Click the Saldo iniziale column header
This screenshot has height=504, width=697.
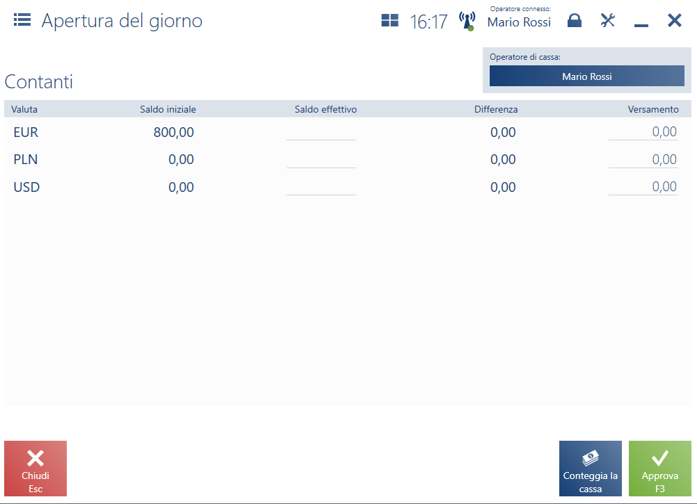(168, 109)
